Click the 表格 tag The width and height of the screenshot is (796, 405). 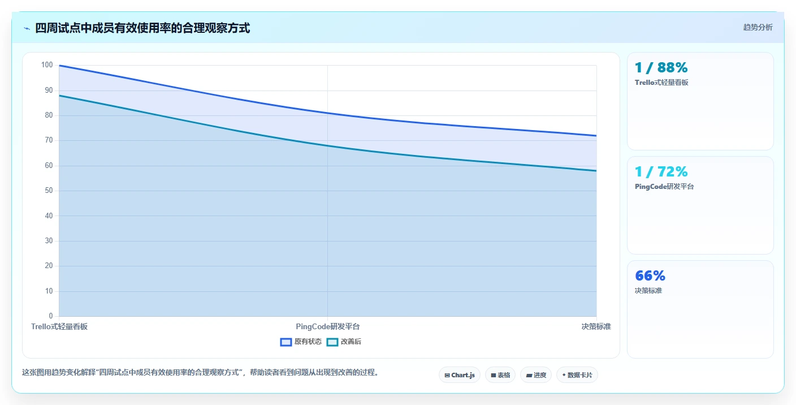[x=500, y=375]
